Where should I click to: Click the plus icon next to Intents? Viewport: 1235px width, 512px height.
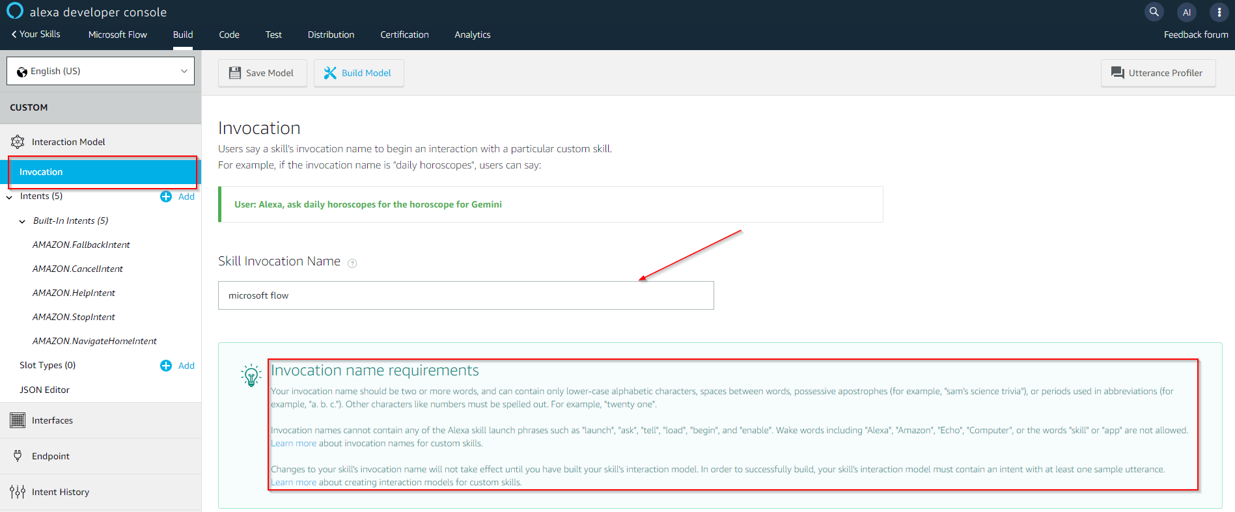point(166,196)
